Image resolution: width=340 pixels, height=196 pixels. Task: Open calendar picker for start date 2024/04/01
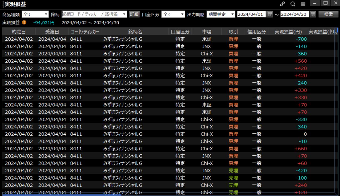point(270,14)
